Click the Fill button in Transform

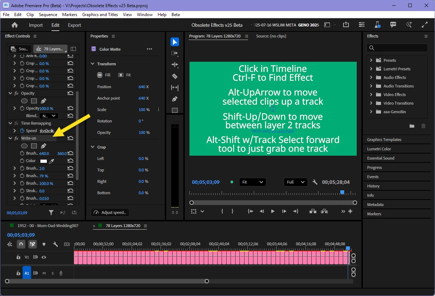tap(104, 75)
